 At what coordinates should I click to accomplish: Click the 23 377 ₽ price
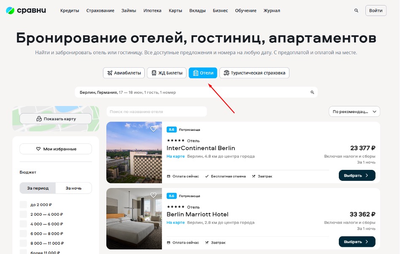362,148
